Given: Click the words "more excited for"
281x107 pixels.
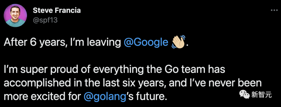Looking at the screenshot, I should point(42,96).
